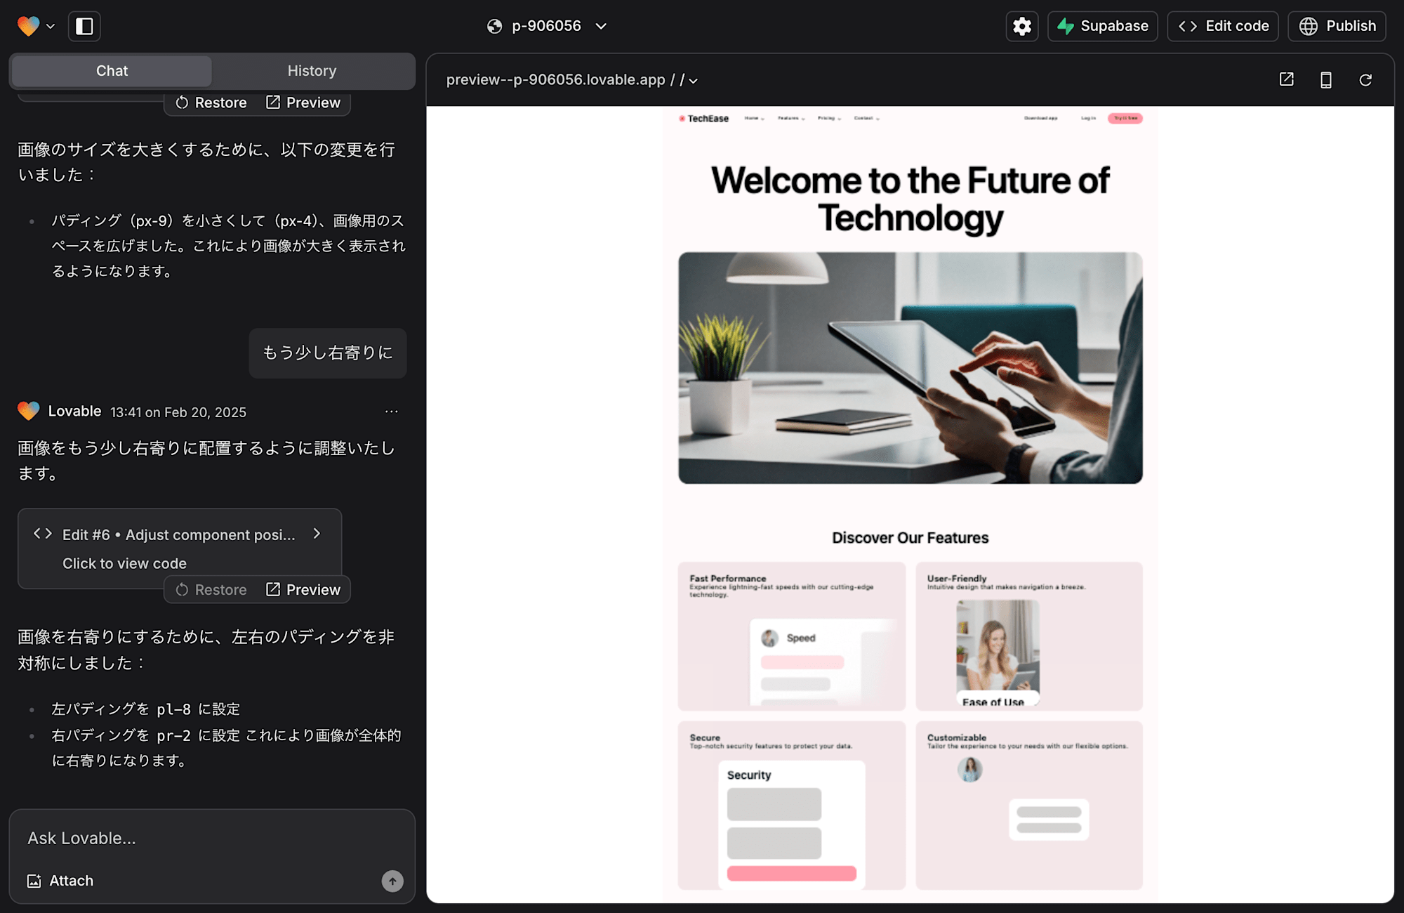Open Edit #6 Adjust component position card
The height and width of the screenshot is (913, 1404).
(x=180, y=549)
